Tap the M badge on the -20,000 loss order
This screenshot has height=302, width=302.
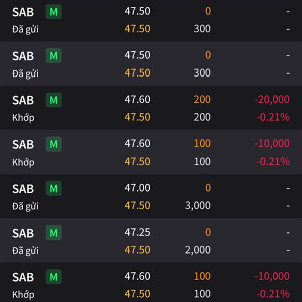tap(54, 100)
